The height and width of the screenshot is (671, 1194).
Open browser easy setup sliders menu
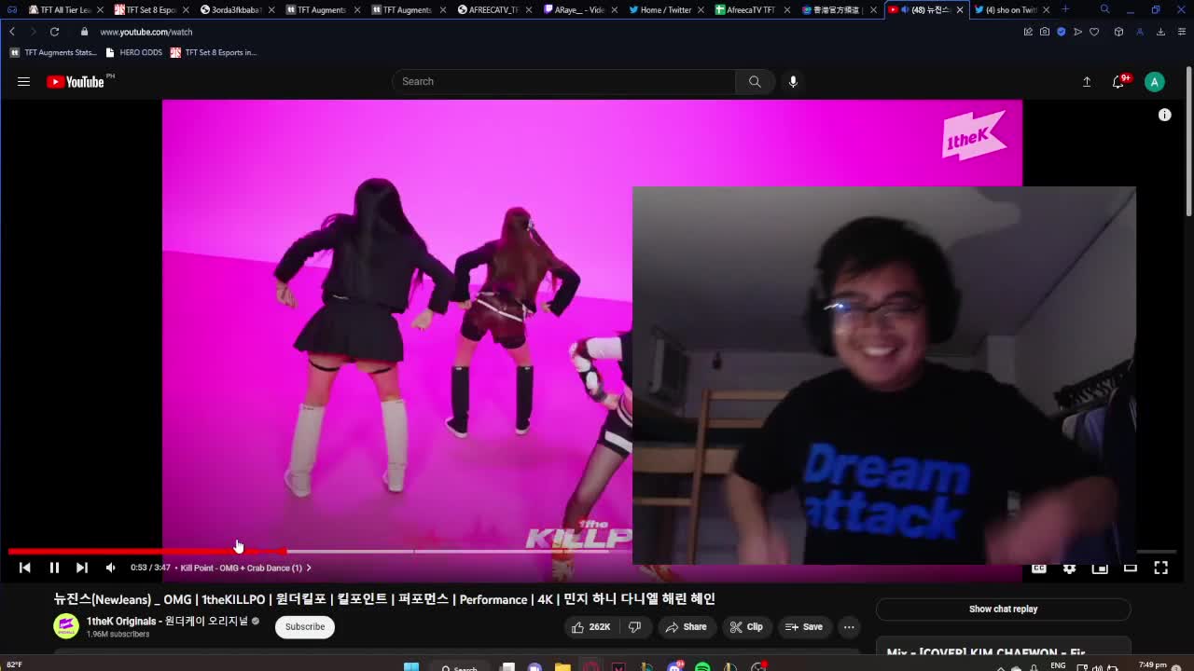pos(1181,32)
